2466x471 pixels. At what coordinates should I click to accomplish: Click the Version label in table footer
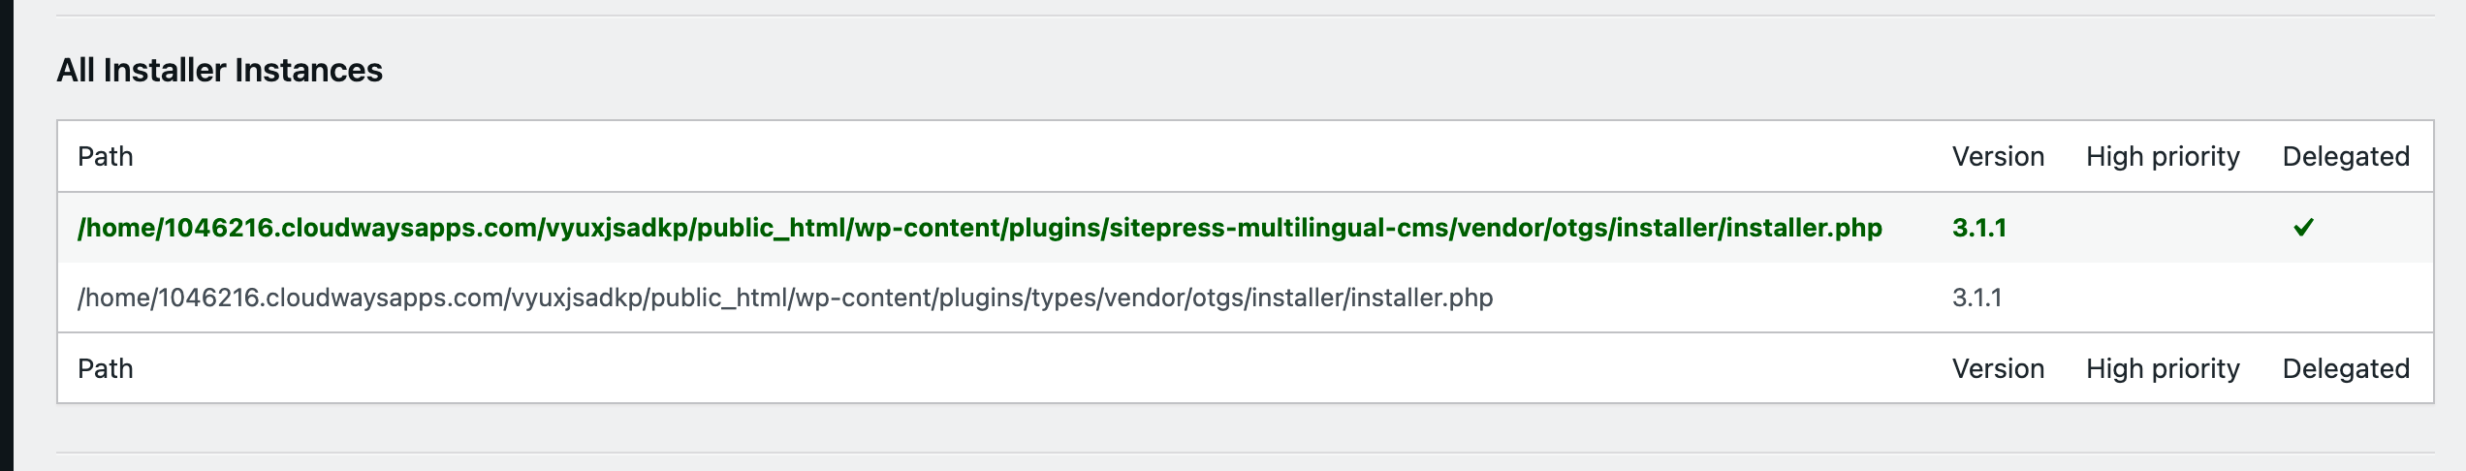pos(1998,368)
